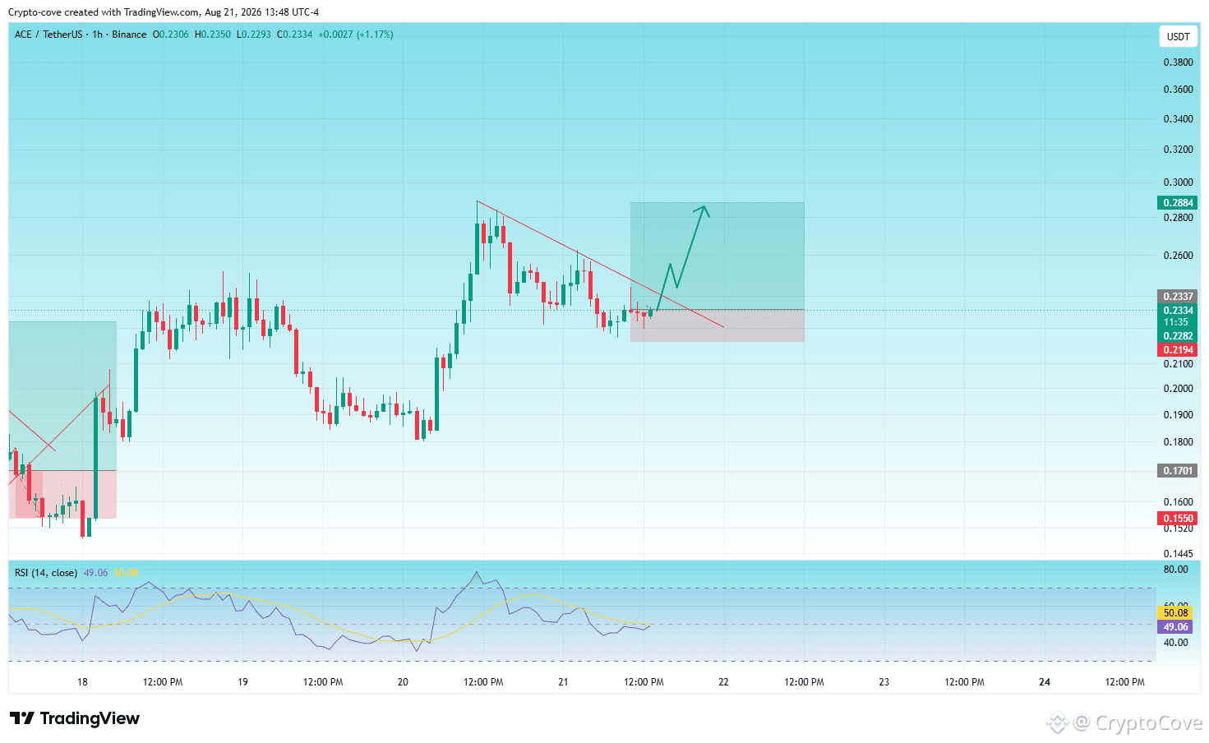Click the 0.2884 take-profit price label
1209x743 pixels.
[1178, 203]
